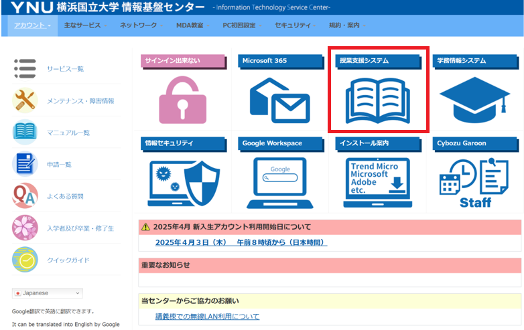
Task: Open the ネットワーク menu
Action: point(141,25)
